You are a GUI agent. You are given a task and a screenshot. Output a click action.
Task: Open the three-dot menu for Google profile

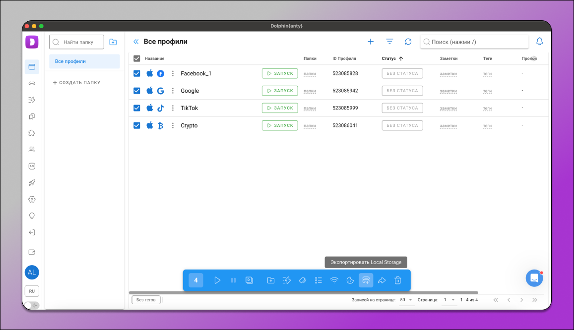[173, 91]
